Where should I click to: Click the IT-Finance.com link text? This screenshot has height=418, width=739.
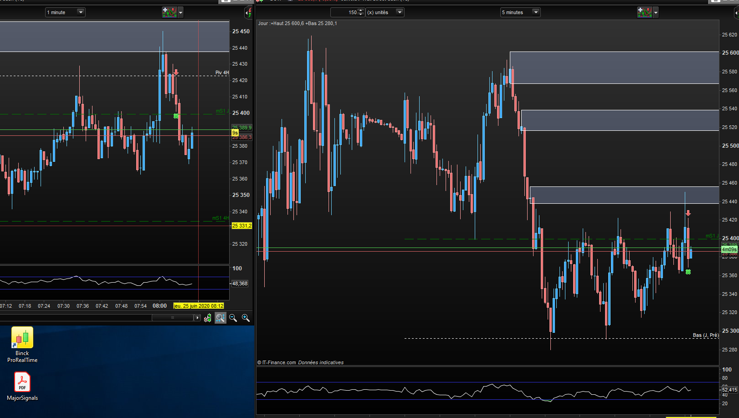tap(279, 362)
